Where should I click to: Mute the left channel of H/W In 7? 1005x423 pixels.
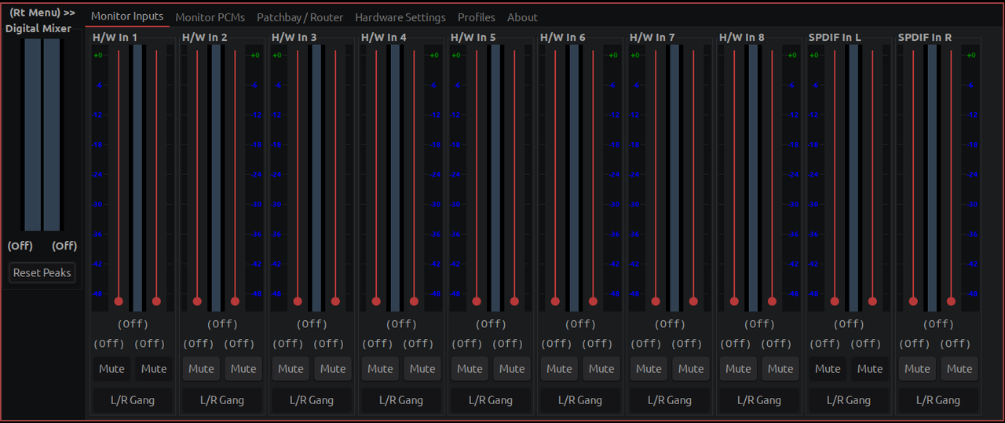pos(649,369)
